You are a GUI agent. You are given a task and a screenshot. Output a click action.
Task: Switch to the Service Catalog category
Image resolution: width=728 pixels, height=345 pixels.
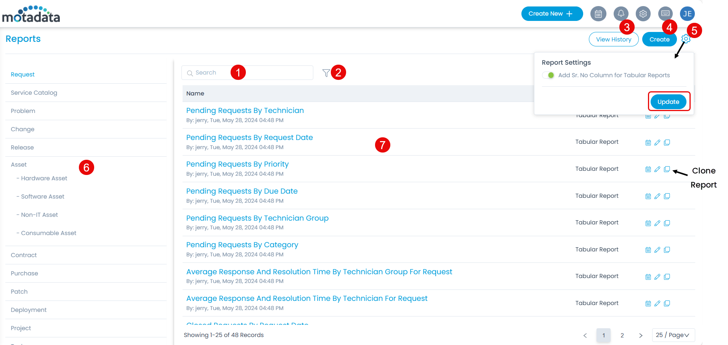tap(34, 92)
